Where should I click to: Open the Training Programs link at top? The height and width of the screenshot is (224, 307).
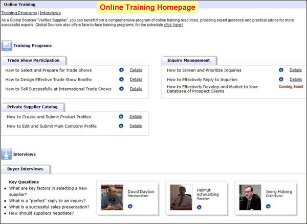tap(19, 12)
